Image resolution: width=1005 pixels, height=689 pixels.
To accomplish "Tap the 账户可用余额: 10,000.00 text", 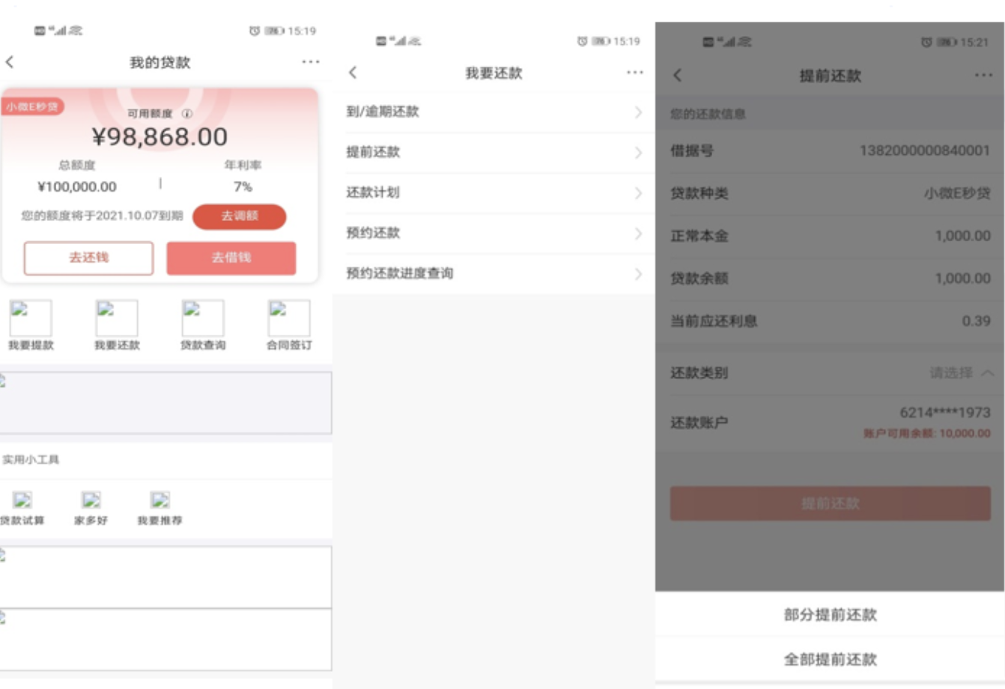I will (927, 434).
